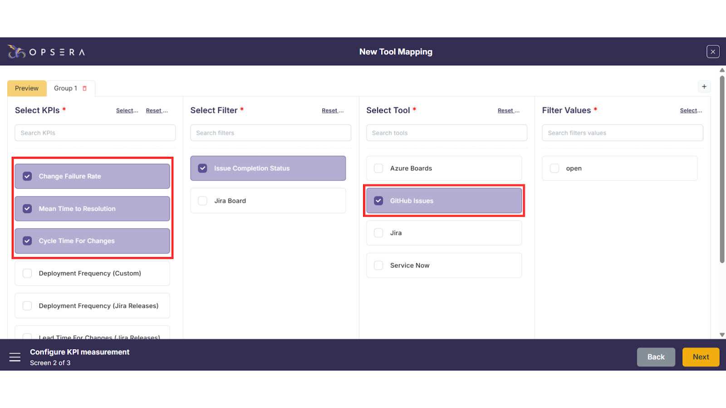The image size is (726, 408).
Task: Click the scrollbar up arrow
Action: point(722,70)
